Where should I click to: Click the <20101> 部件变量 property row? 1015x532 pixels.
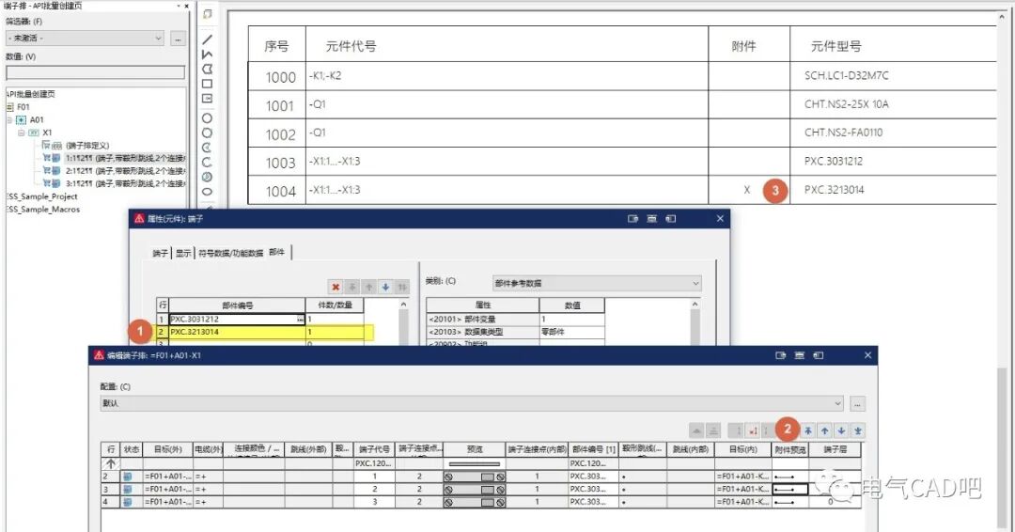point(515,319)
